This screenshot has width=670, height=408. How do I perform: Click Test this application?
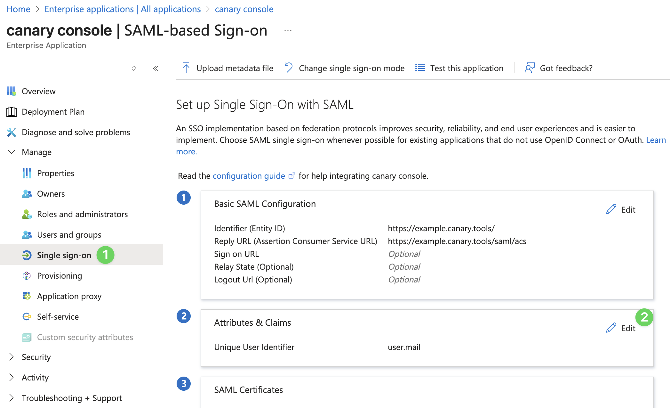(x=459, y=68)
